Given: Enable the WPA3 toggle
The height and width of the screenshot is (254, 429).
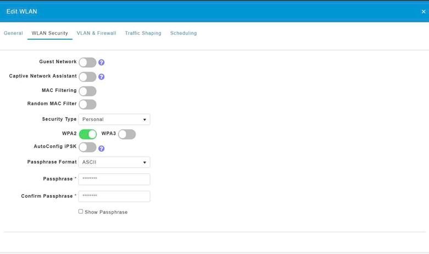Looking at the screenshot, I should coord(127,134).
